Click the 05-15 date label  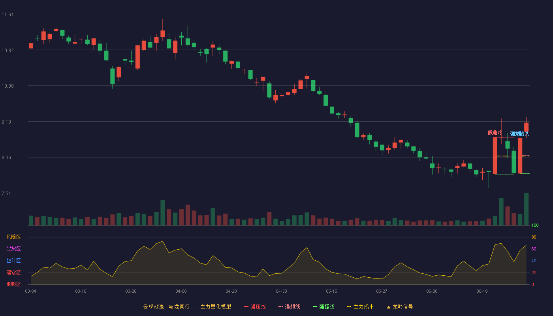pos(331,291)
